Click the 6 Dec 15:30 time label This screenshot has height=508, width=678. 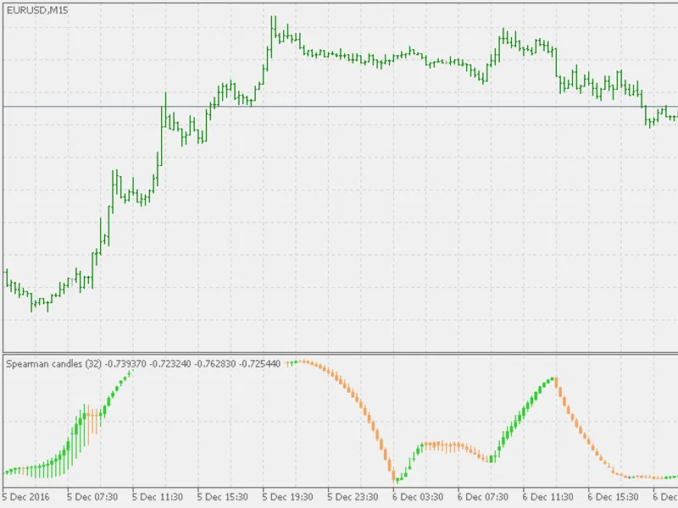613,497
